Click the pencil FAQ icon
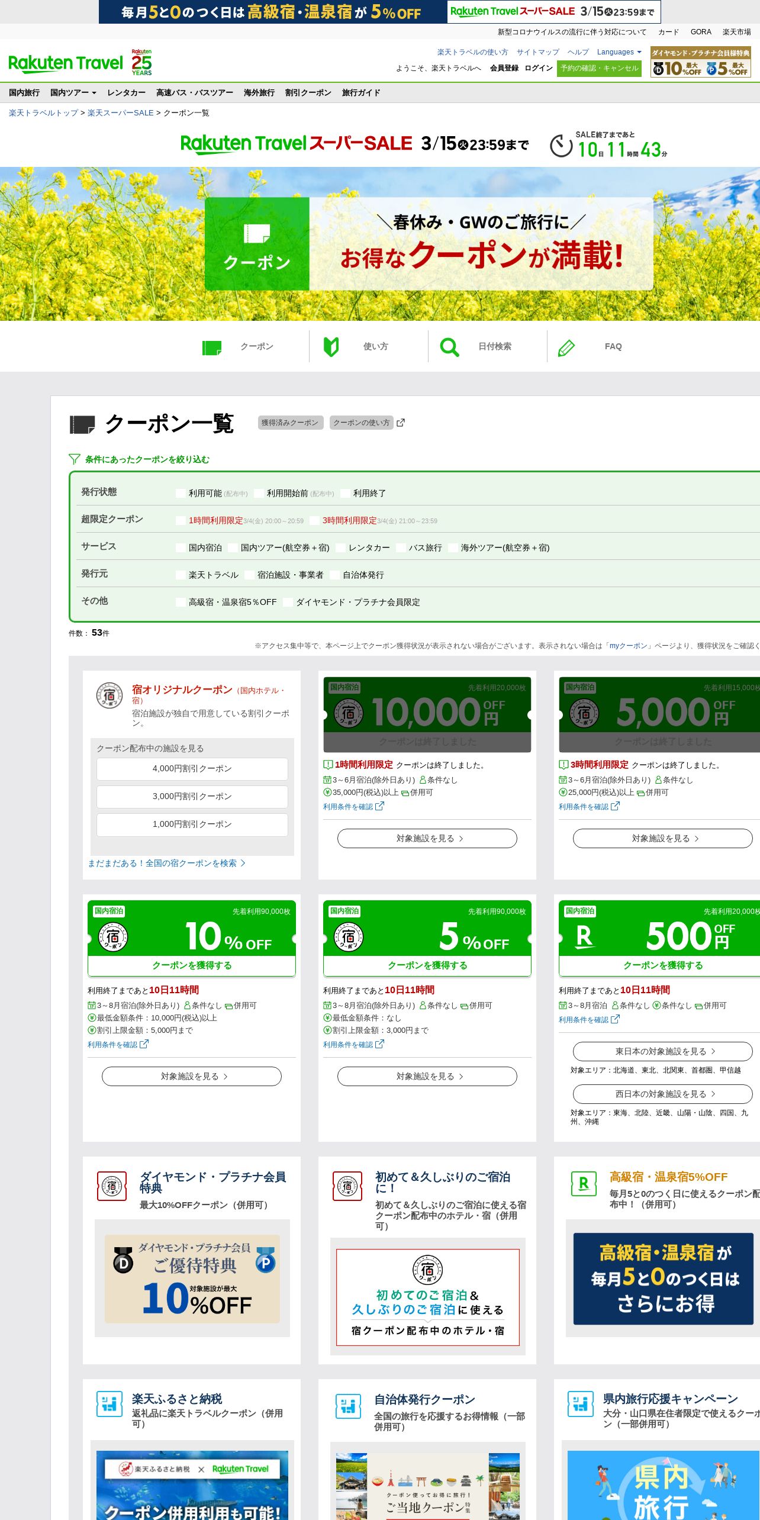The height and width of the screenshot is (1520, 760). pos(566,347)
